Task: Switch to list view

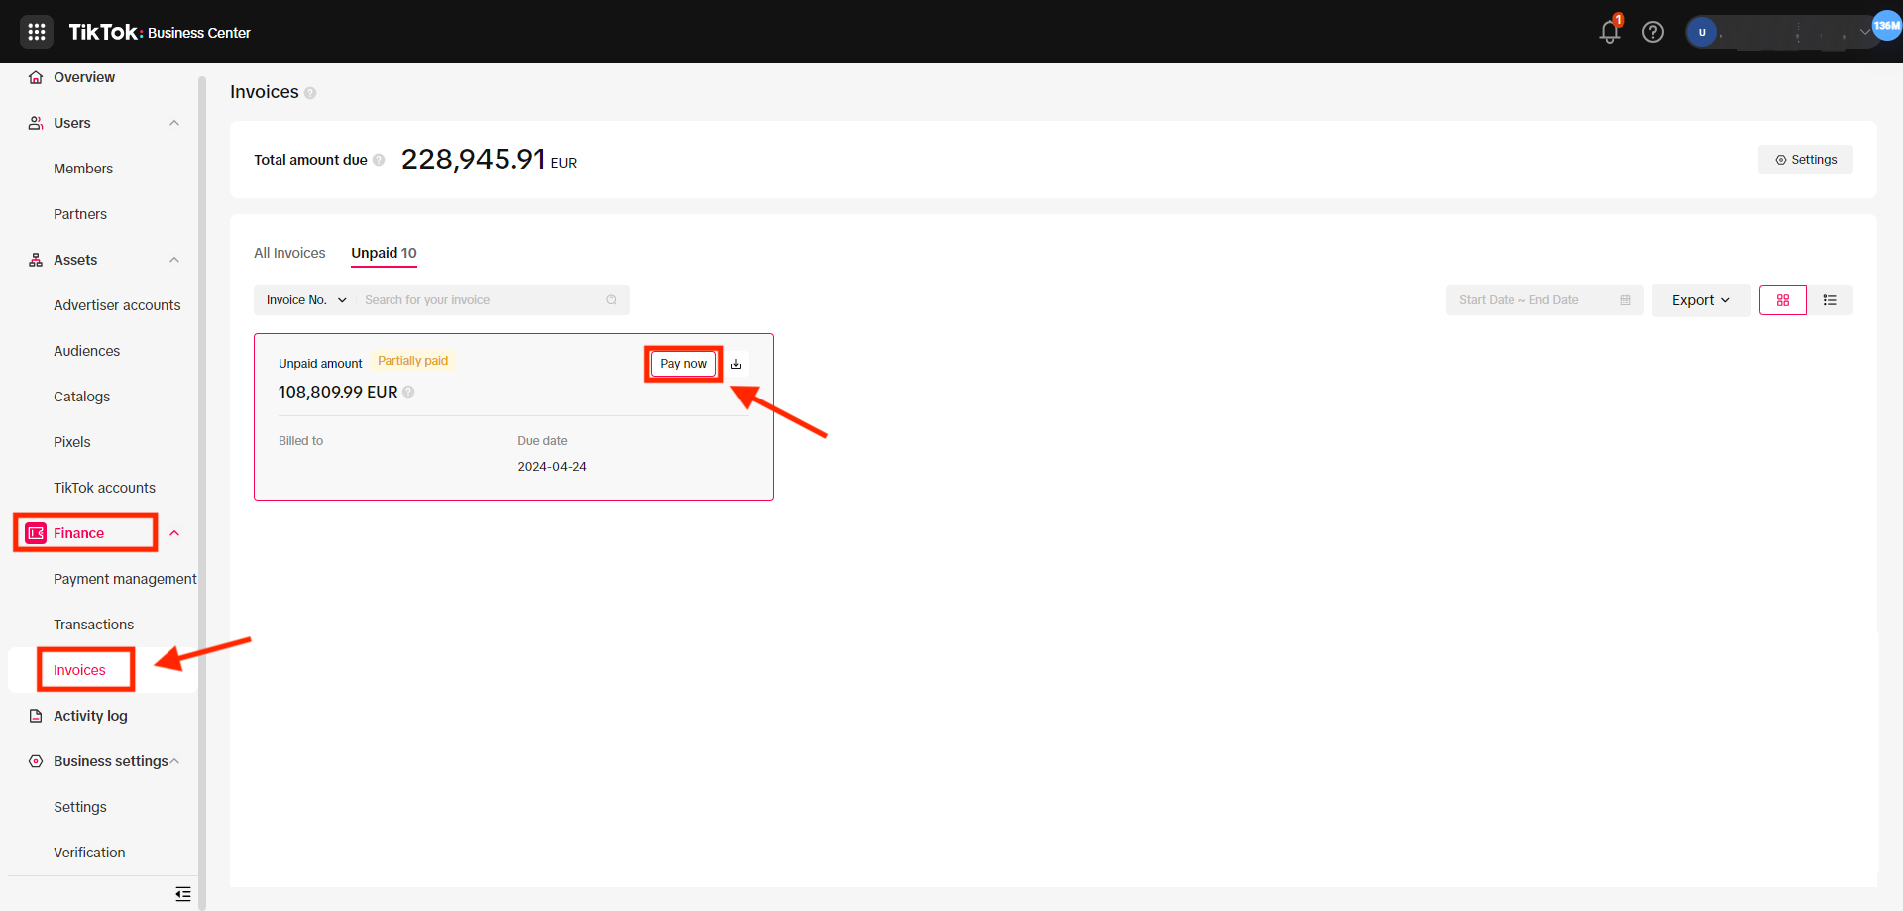Action: tap(1830, 300)
